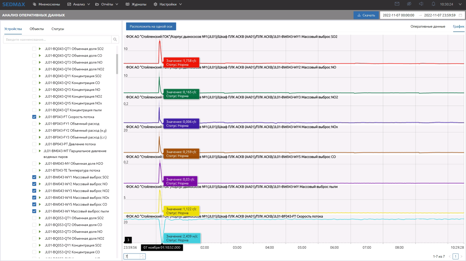
Task: Click the device list vertical scrollbar
Action: (x=117, y=64)
